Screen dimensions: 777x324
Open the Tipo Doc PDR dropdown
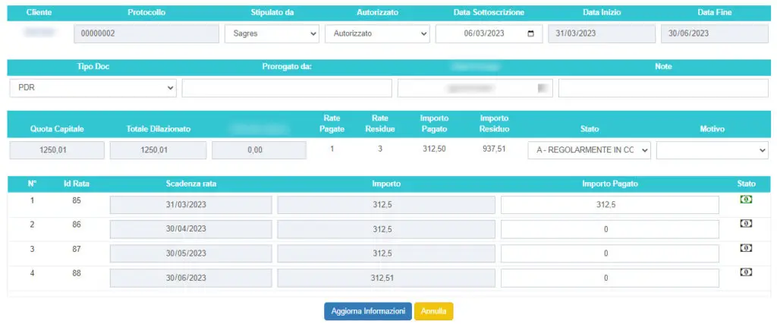tap(93, 87)
